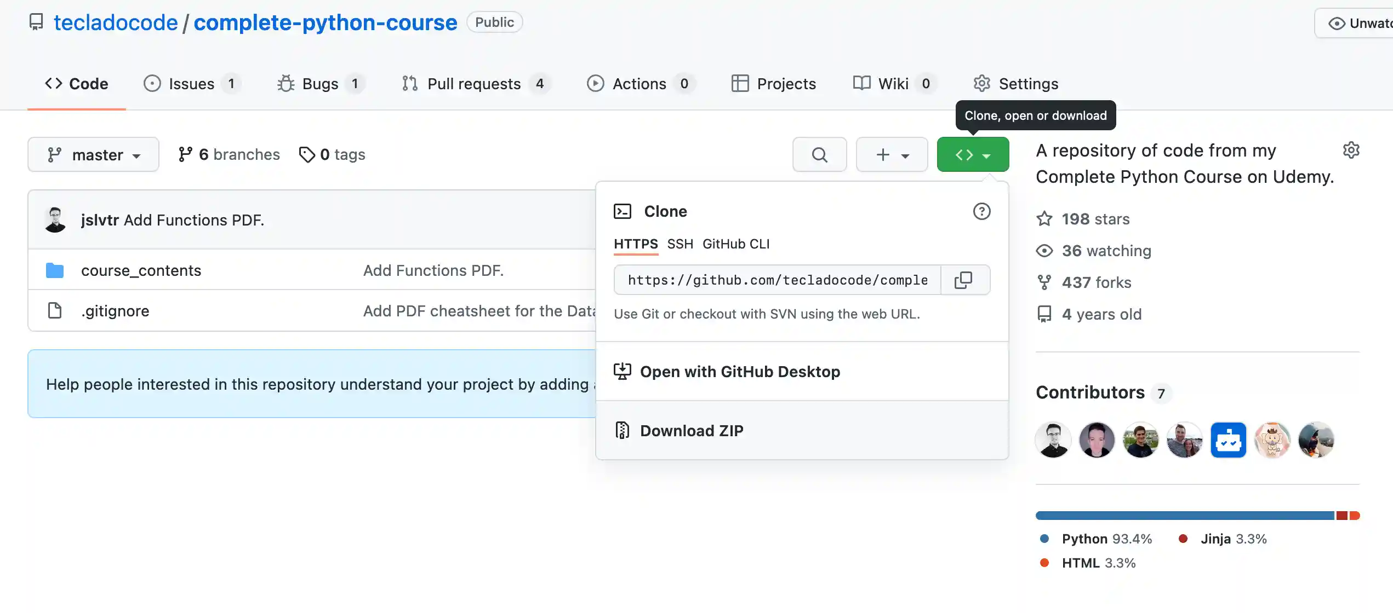Open the Actions tab
Image resolution: width=1393 pixels, height=613 pixels.
click(x=640, y=83)
